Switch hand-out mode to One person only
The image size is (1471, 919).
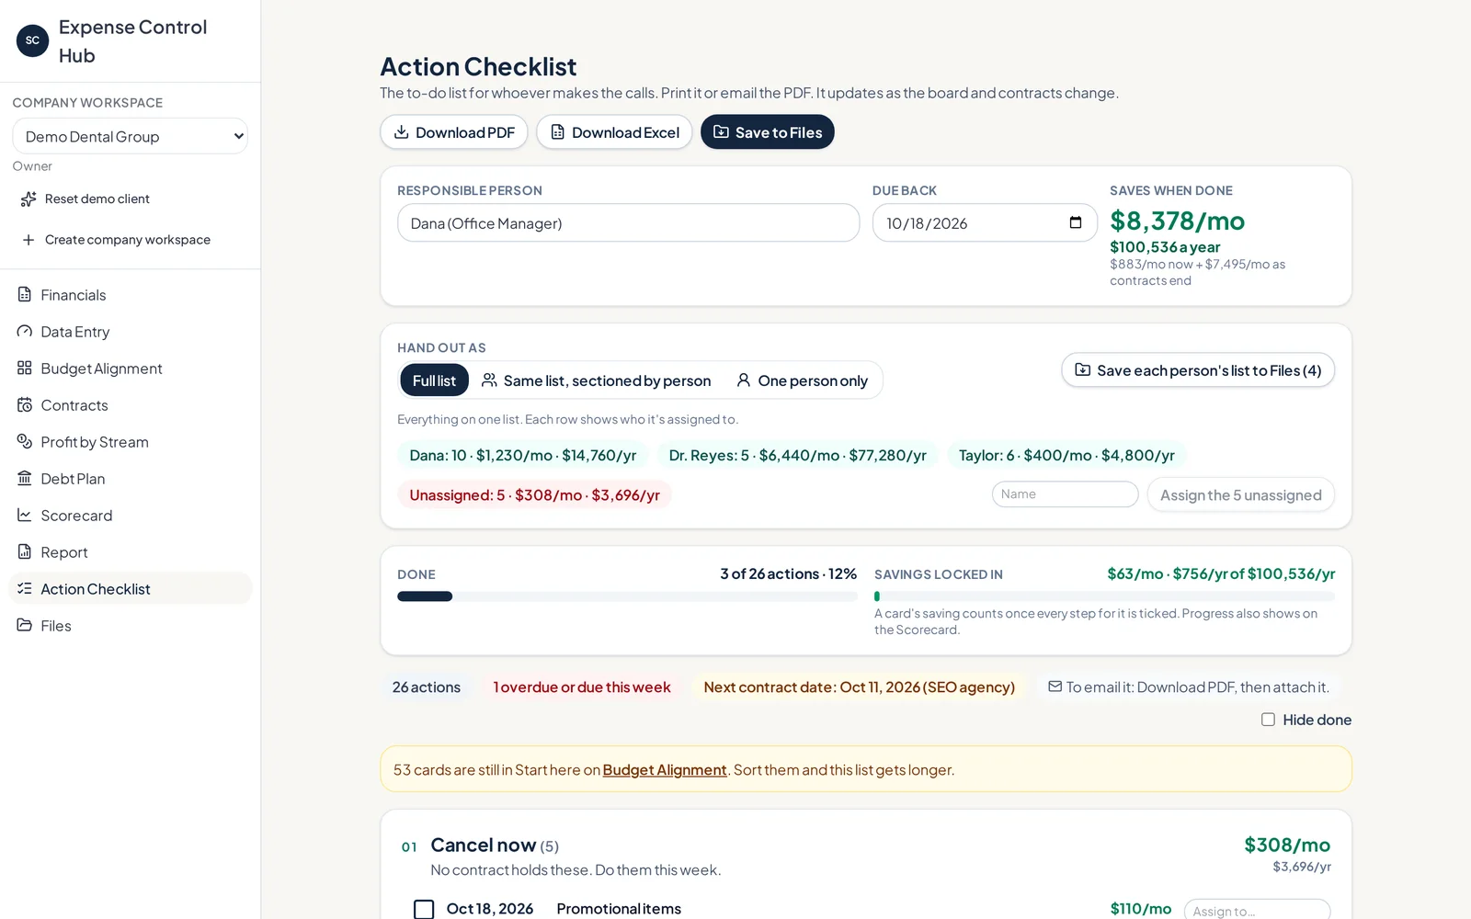(802, 380)
